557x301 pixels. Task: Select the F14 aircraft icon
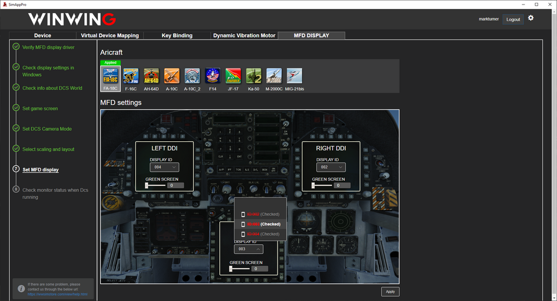[x=212, y=76]
